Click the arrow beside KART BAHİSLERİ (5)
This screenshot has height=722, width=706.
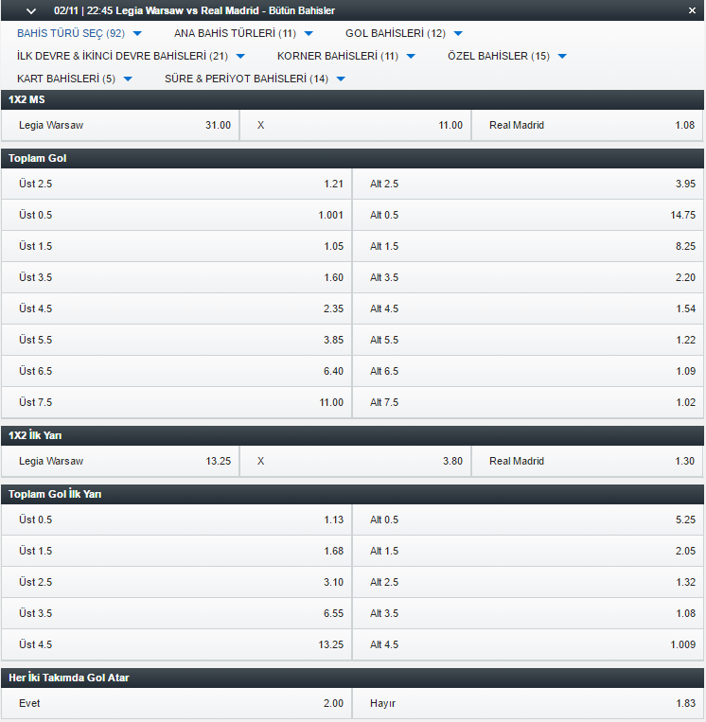click(128, 79)
